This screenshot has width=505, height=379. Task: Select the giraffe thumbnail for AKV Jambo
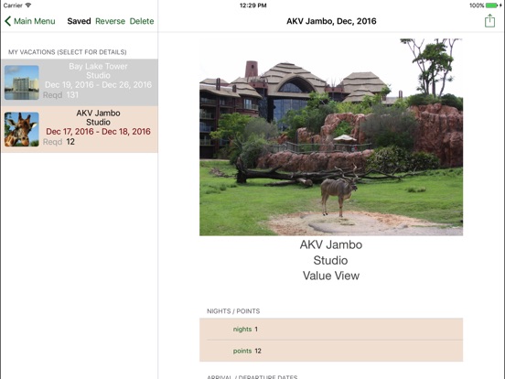(x=22, y=129)
